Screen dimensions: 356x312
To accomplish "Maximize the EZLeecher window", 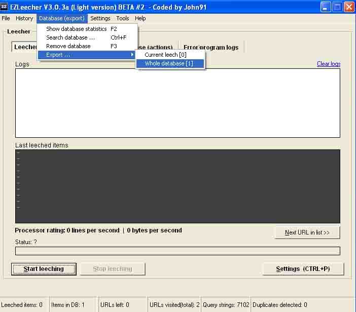I will 337,7.
